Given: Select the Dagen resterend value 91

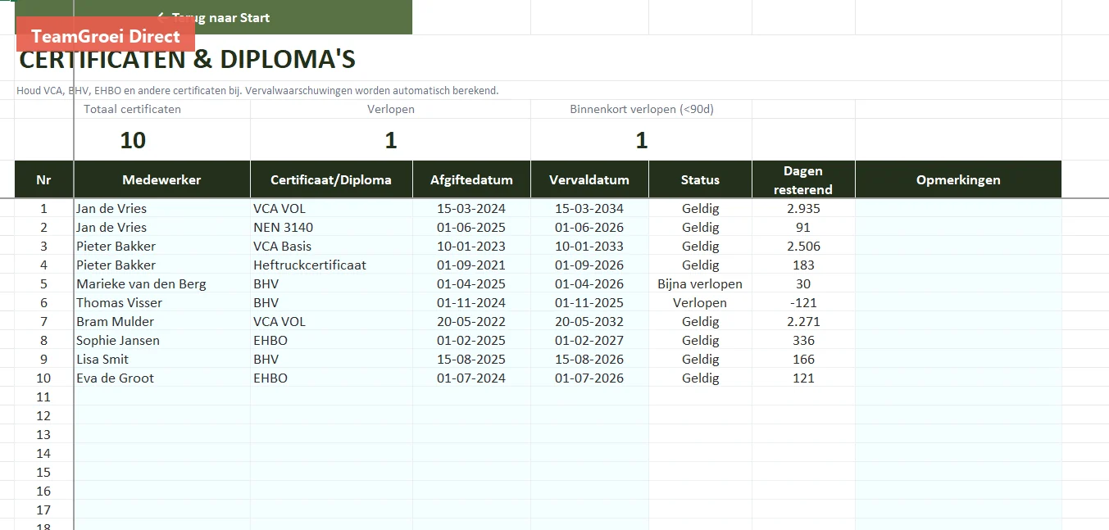Looking at the screenshot, I should click(x=803, y=227).
